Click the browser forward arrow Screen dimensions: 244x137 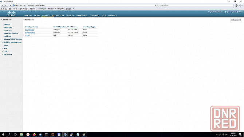point(6,5)
